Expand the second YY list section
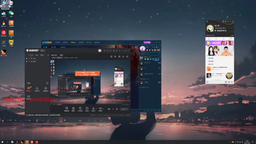 click(207, 61)
